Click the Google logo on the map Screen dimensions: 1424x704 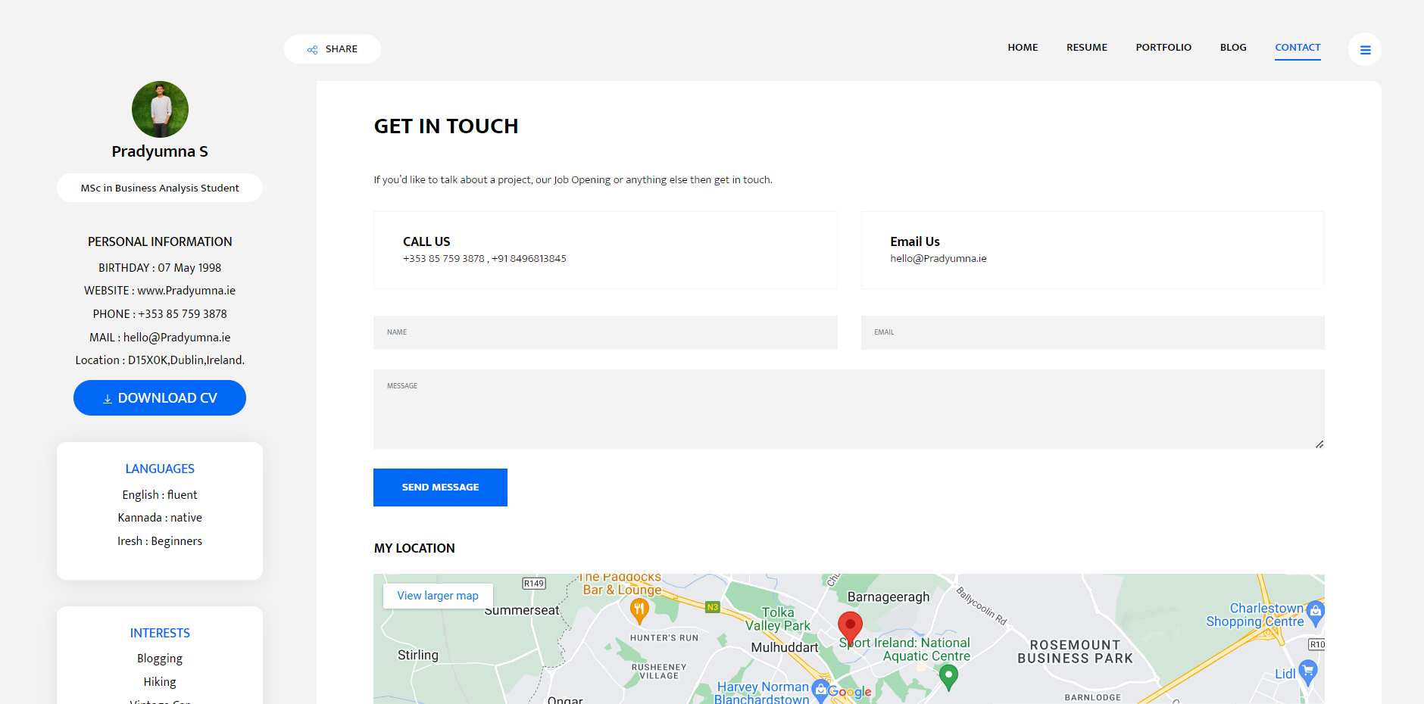(x=851, y=692)
